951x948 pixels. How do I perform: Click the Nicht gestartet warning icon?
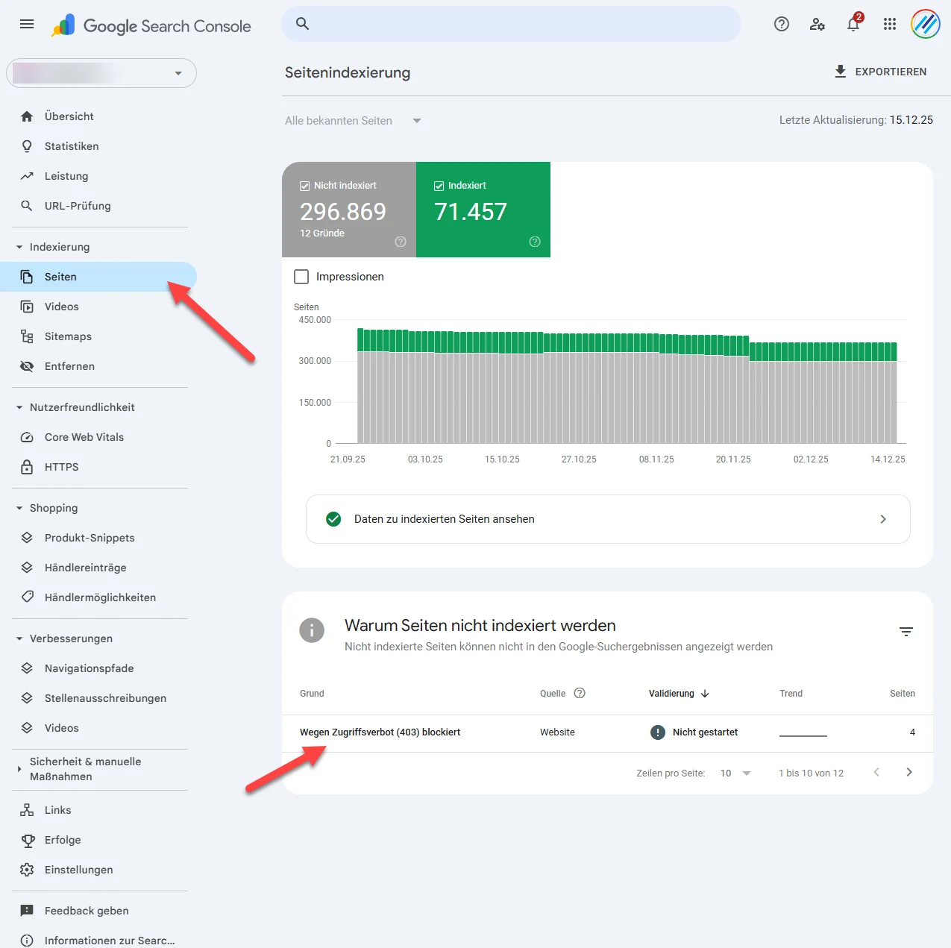tap(658, 732)
